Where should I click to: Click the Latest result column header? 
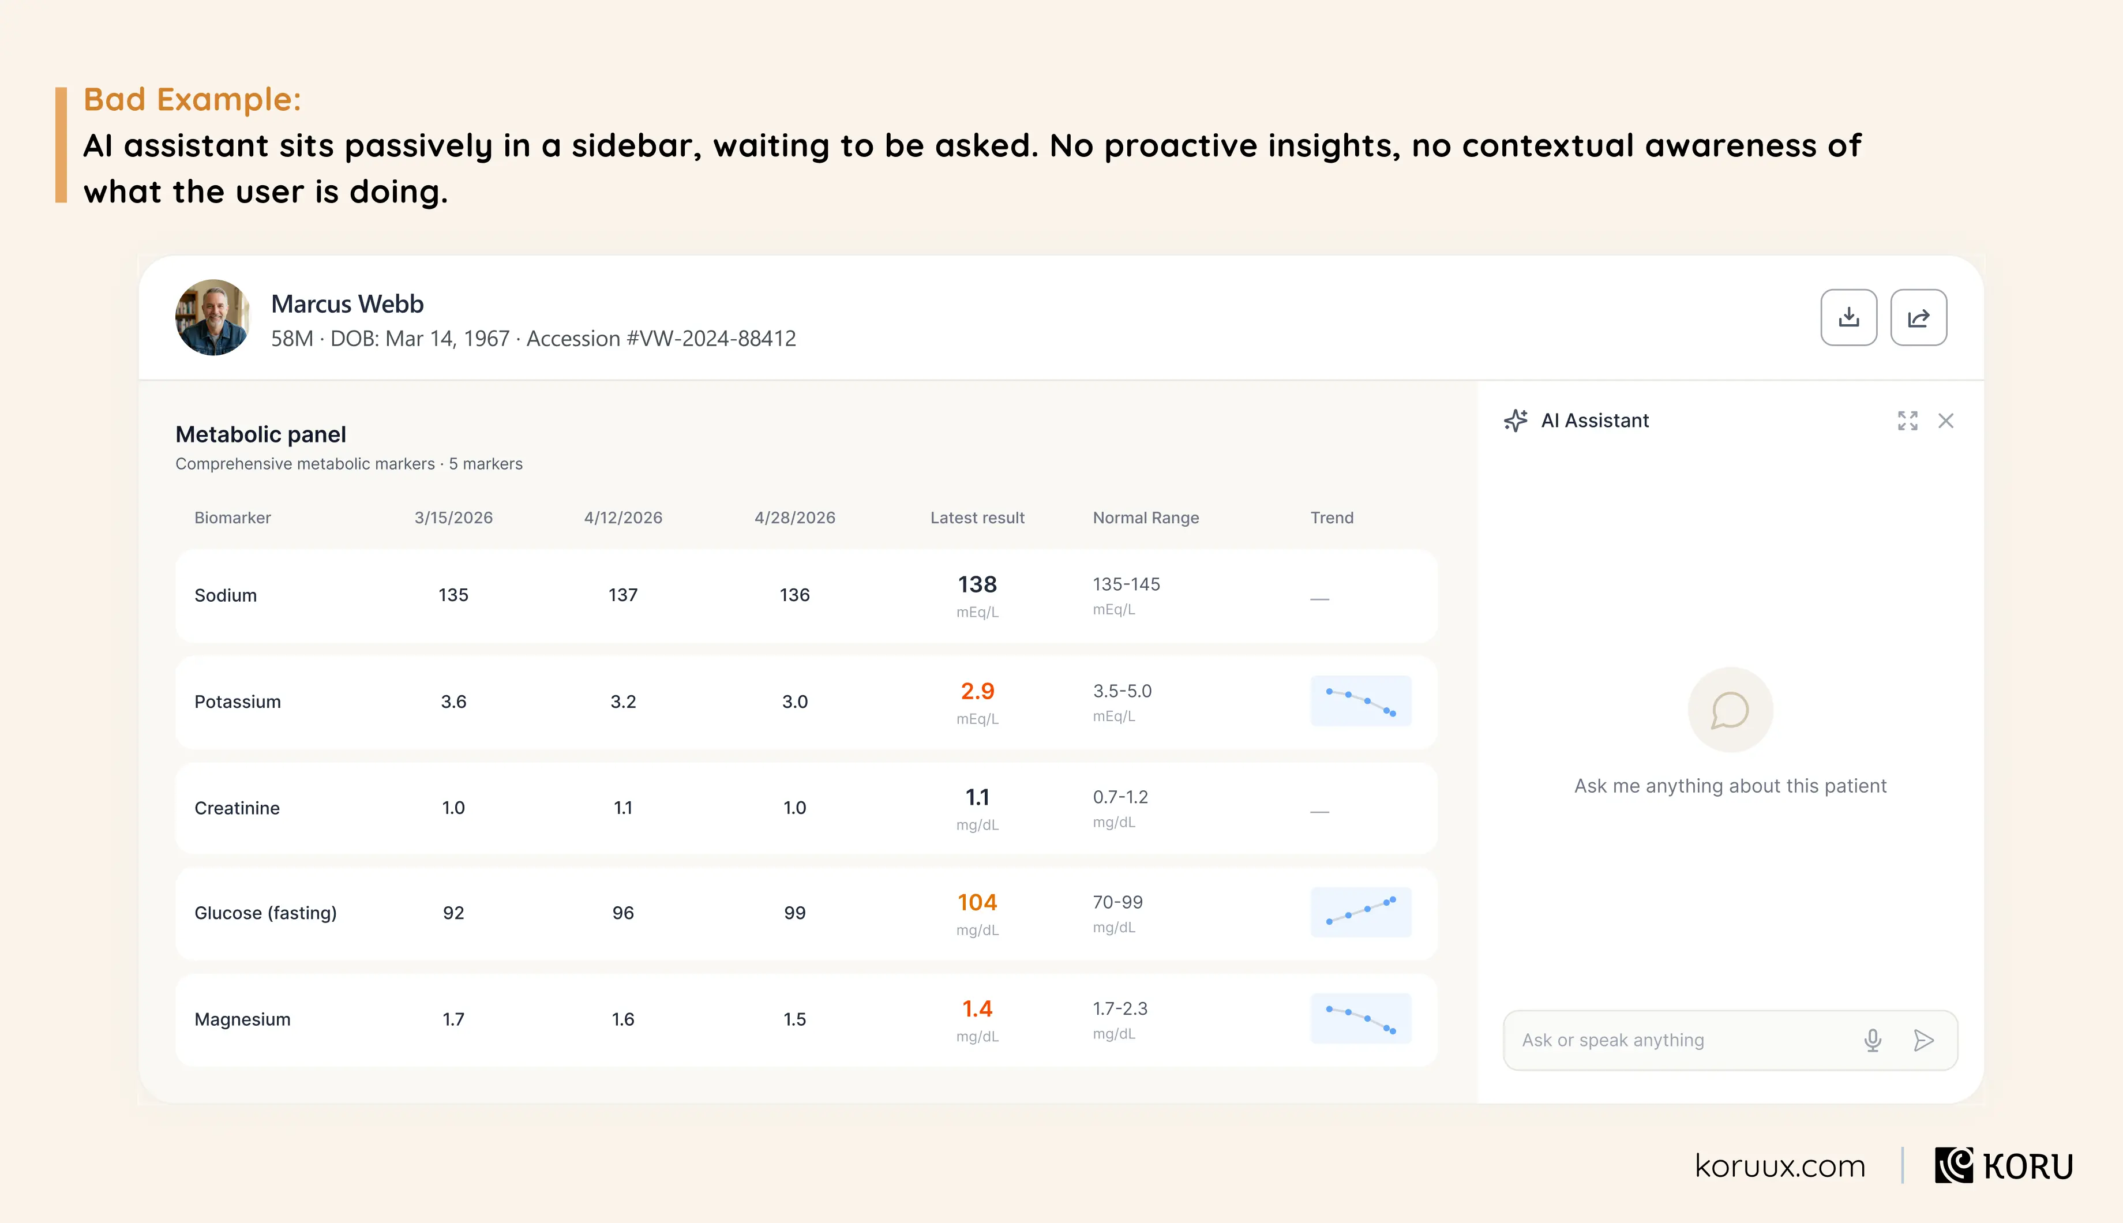pyautogui.click(x=977, y=517)
